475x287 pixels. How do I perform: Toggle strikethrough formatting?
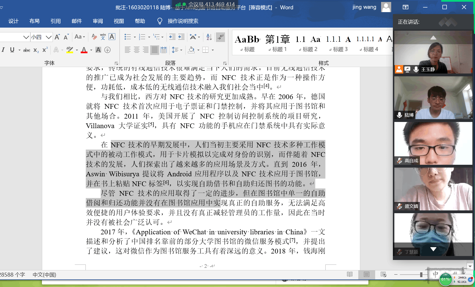pos(27,50)
